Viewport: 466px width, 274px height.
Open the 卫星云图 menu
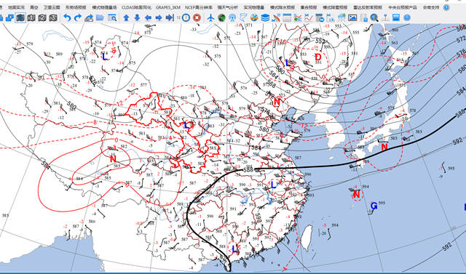(x=52, y=7)
